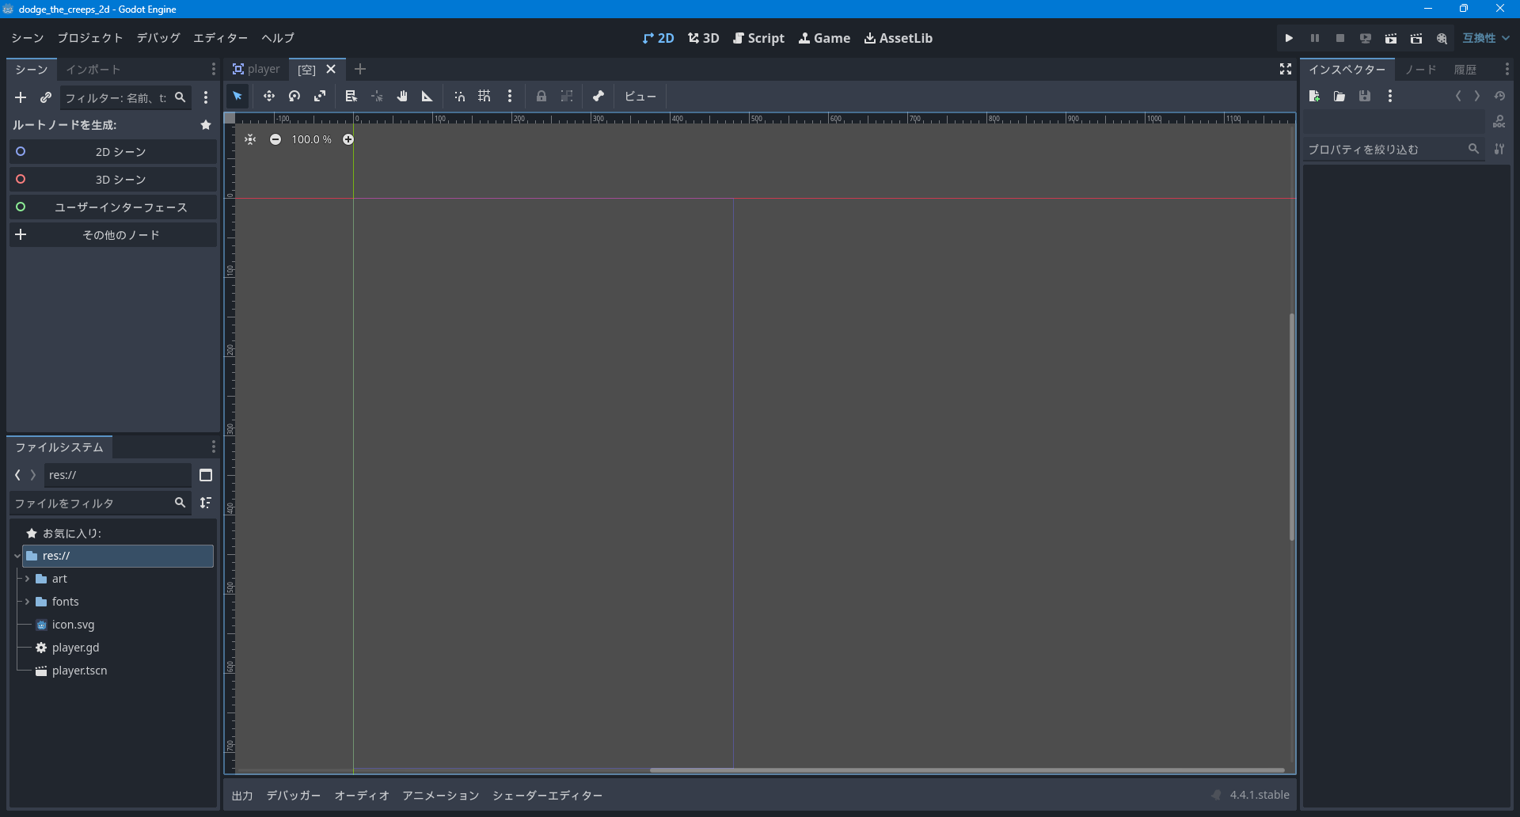Click the center view icon near zoom
This screenshot has width=1520, height=817.
(x=250, y=139)
